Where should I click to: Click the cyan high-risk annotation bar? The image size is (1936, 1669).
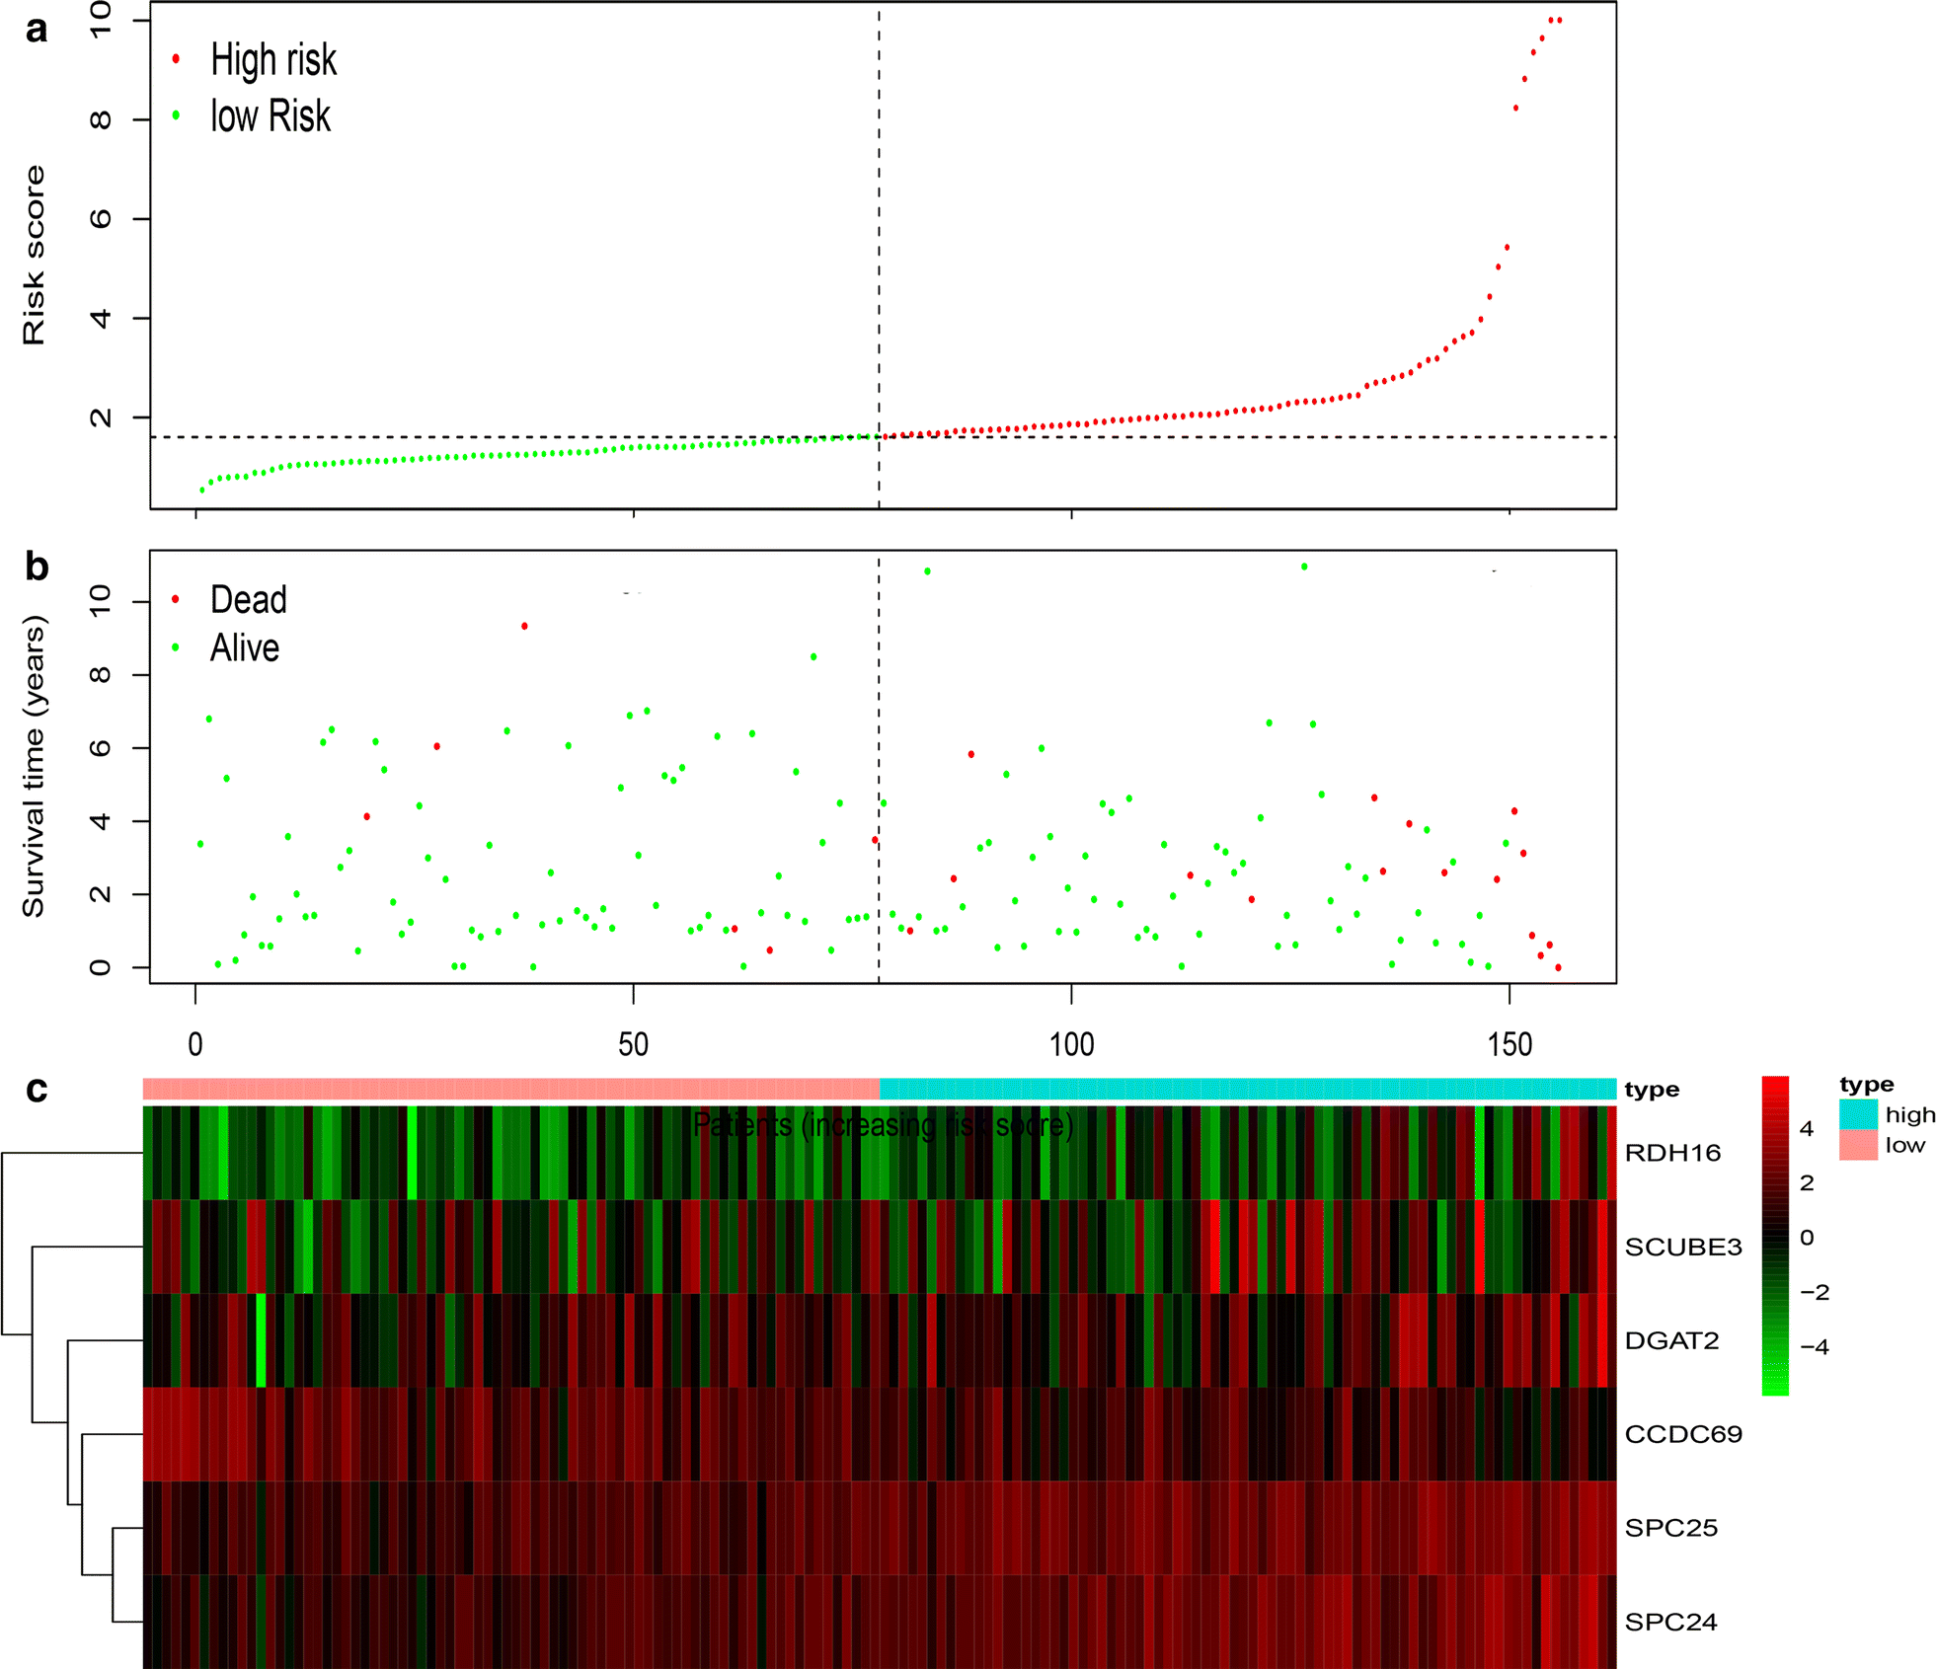coord(1248,1089)
